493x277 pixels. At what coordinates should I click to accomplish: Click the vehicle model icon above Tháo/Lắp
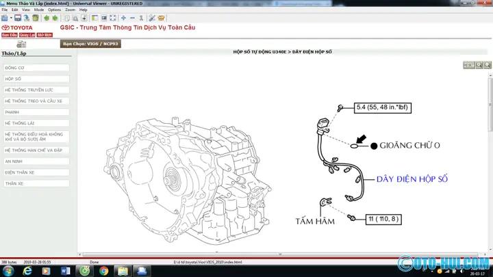21,44
